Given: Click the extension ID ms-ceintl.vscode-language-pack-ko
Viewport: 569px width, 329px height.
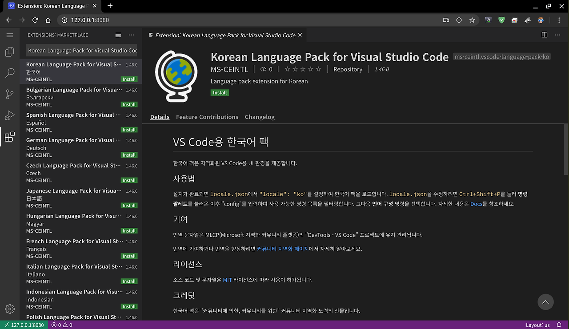Looking at the screenshot, I should click(x=502, y=57).
